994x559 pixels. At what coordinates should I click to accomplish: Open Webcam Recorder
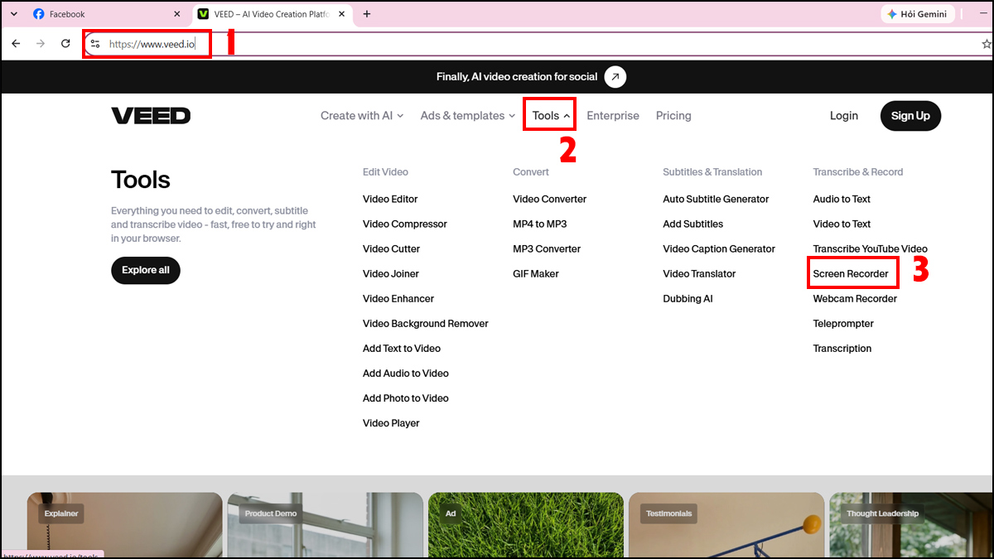[x=855, y=298]
